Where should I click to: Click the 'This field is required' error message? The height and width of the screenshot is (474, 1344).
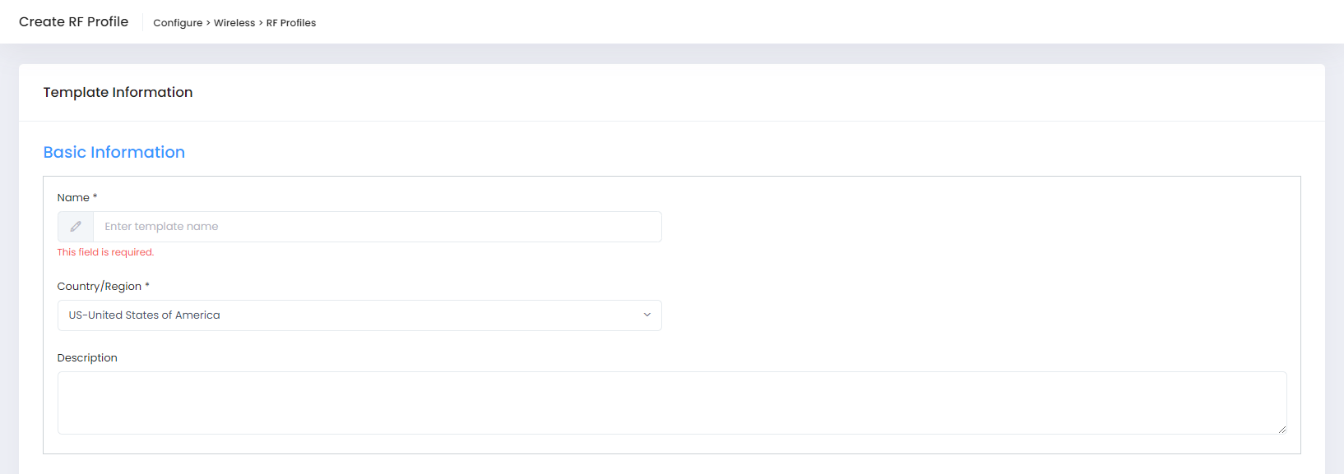point(105,252)
